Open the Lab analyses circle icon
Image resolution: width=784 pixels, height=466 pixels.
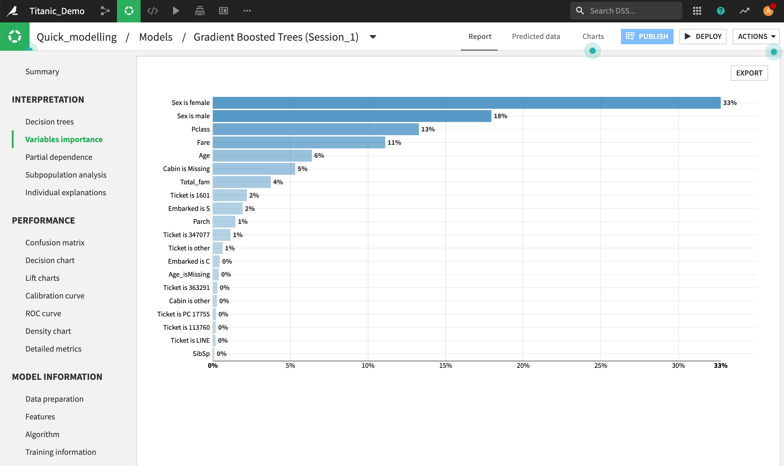129,11
